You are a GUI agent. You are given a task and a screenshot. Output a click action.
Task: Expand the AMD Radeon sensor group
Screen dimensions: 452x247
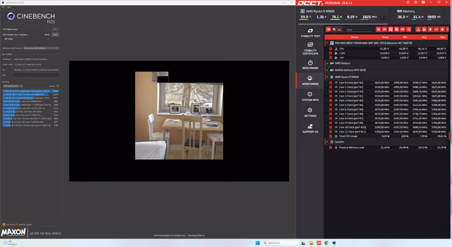[328, 63]
